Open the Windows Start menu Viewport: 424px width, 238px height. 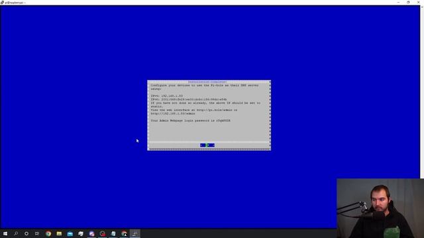(x=5, y=233)
